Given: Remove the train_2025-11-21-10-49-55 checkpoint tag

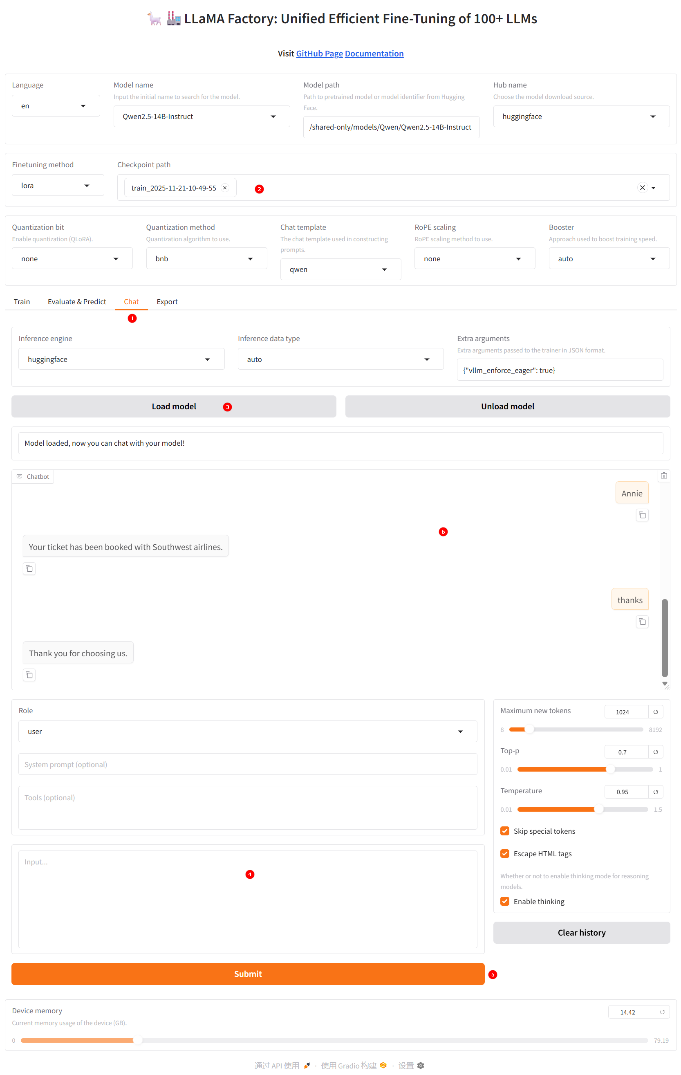Looking at the screenshot, I should (225, 188).
